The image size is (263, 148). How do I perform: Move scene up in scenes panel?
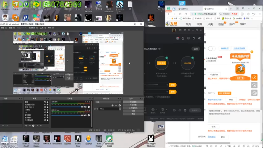pyautogui.click(x=3, y=126)
